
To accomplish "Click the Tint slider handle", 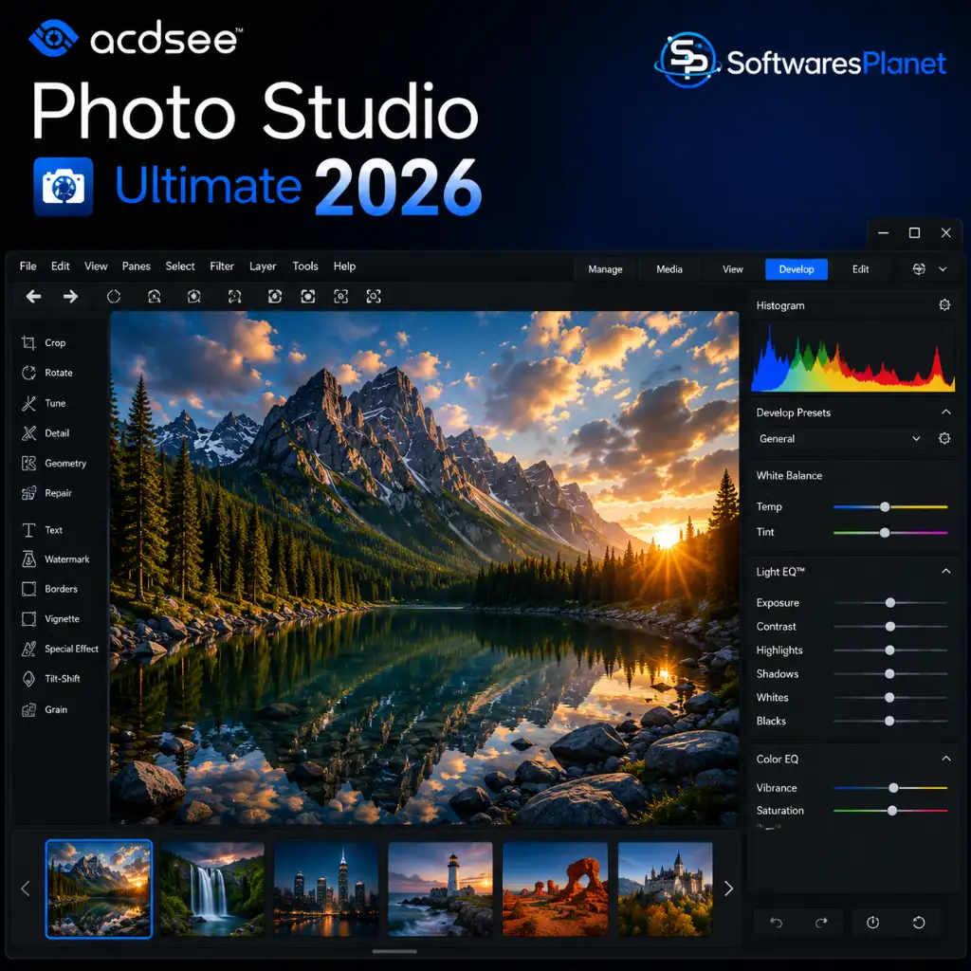I will pos(885,533).
